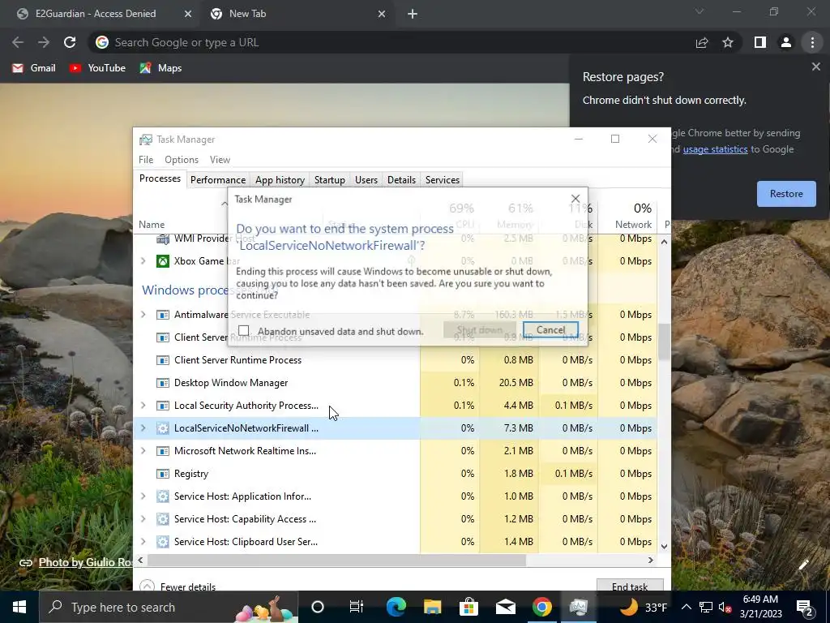This screenshot has width=830, height=623.
Task: Cancel the end system process dialog
Action: click(x=550, y=330)
